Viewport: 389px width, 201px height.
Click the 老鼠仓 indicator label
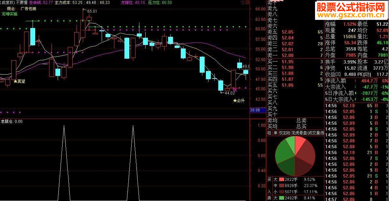click(x=7, y=122)
